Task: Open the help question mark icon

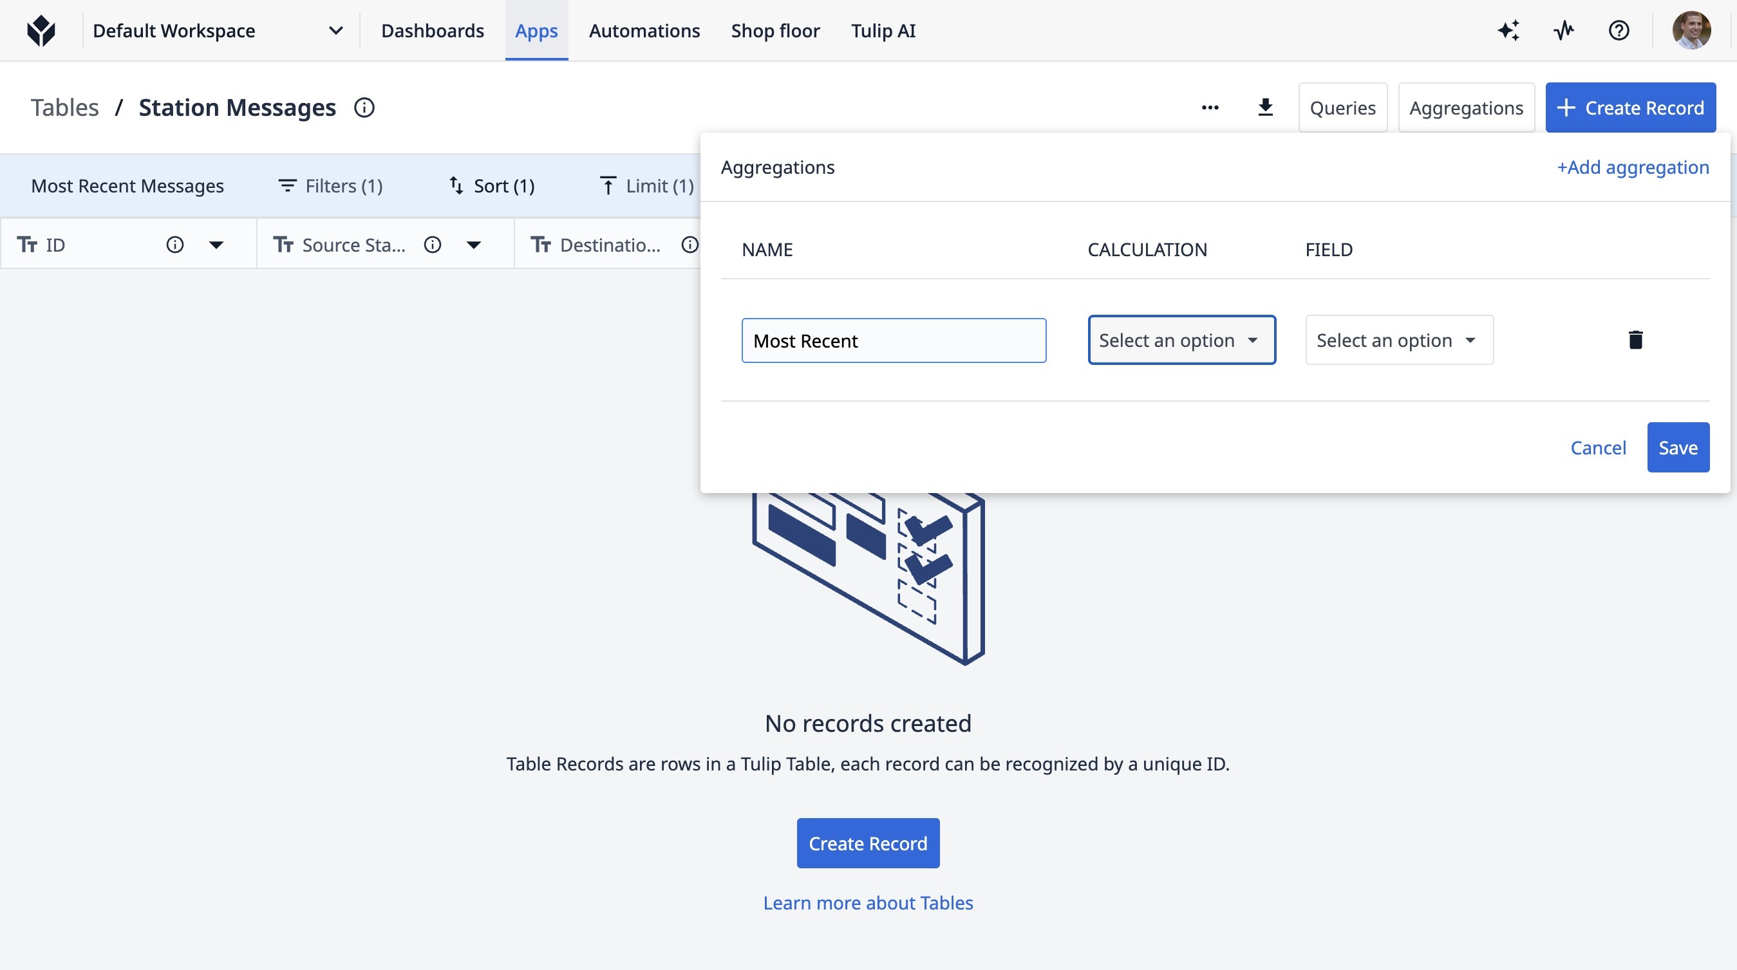Action: click(x=1619, y=30)
